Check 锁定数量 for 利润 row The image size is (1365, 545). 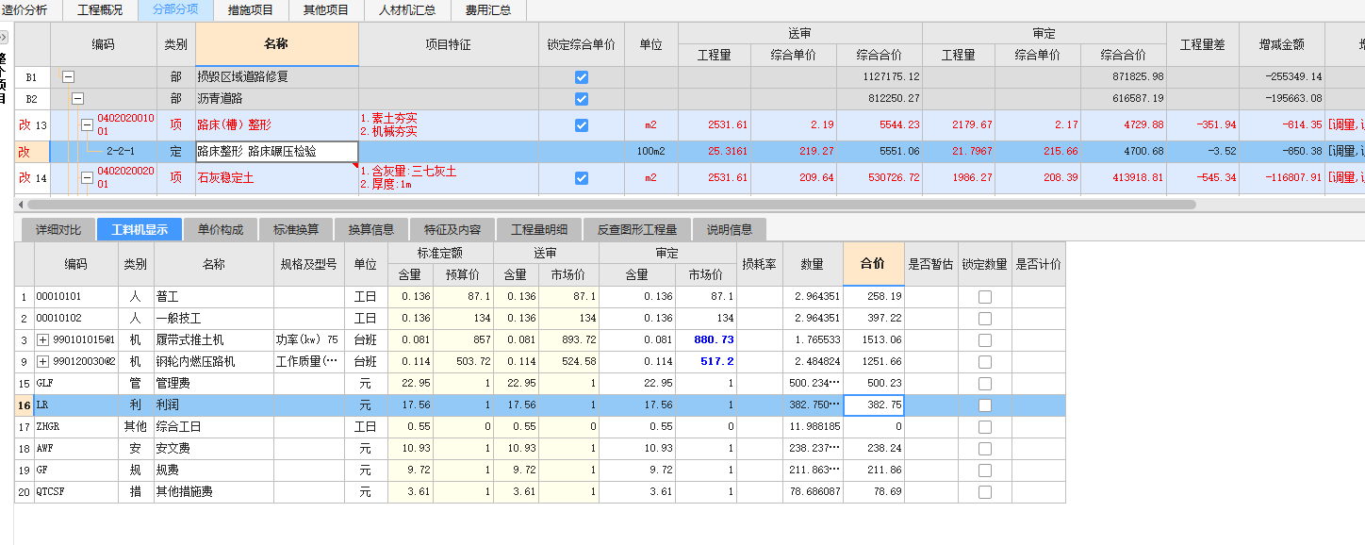[x=985, y=405]
